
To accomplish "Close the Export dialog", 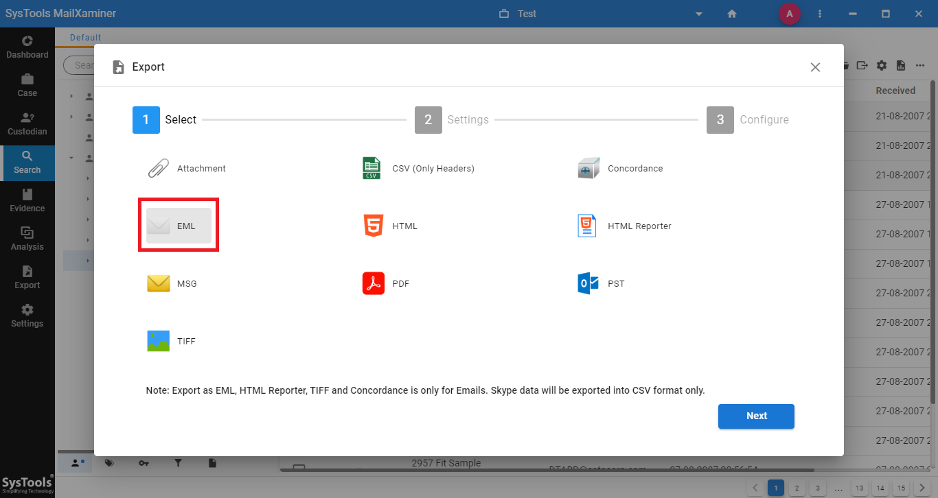I will (815, 67).
